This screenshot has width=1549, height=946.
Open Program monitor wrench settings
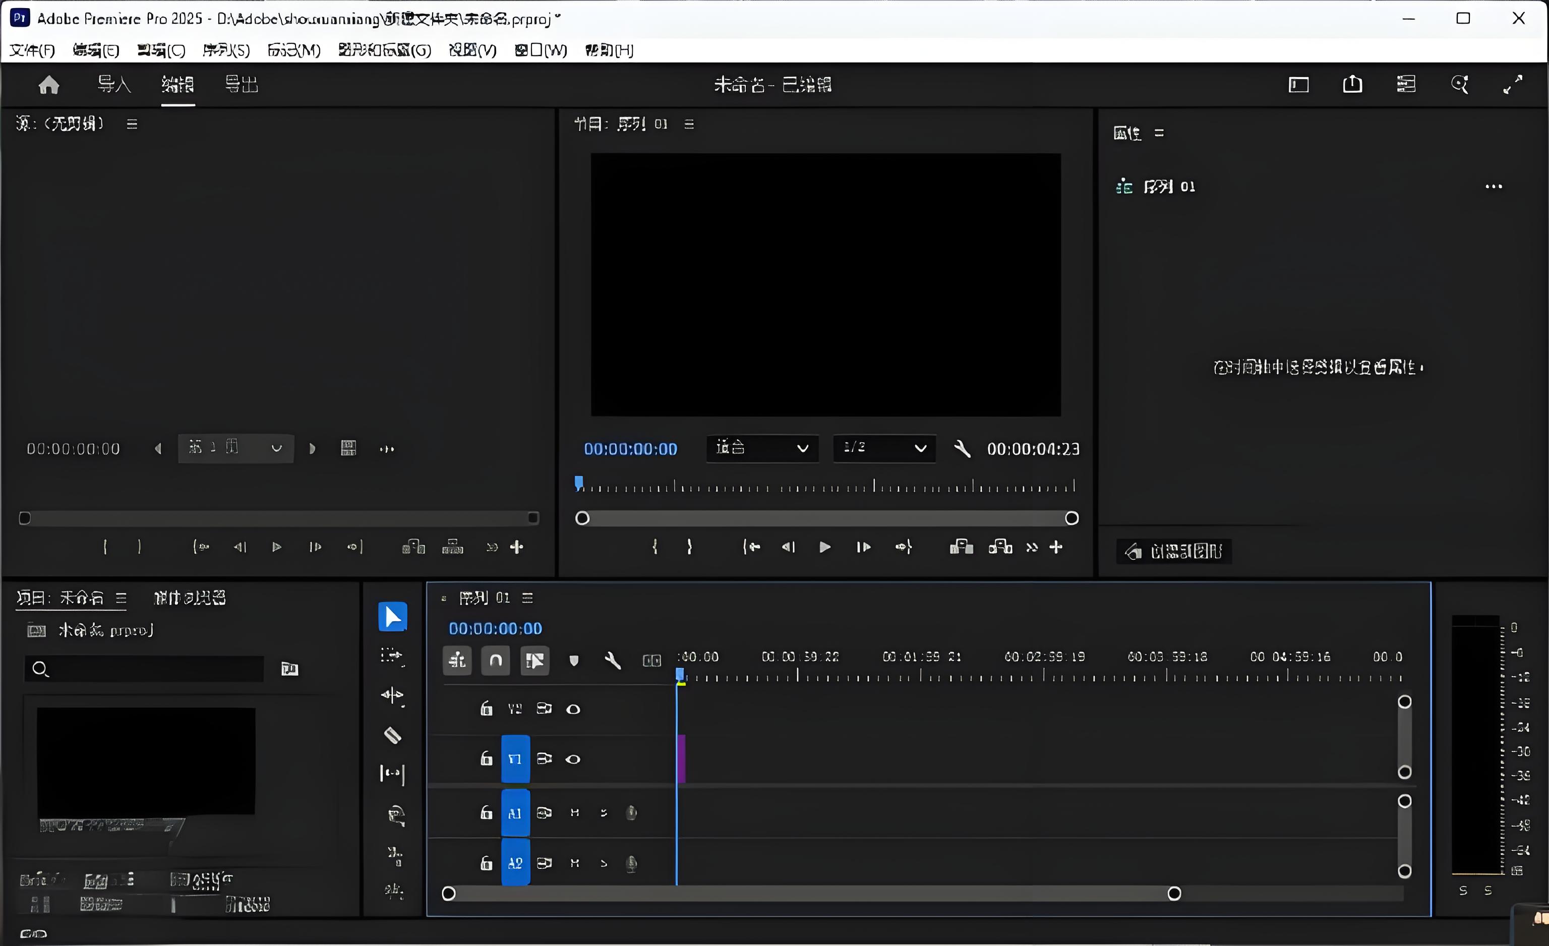(962, 449)
